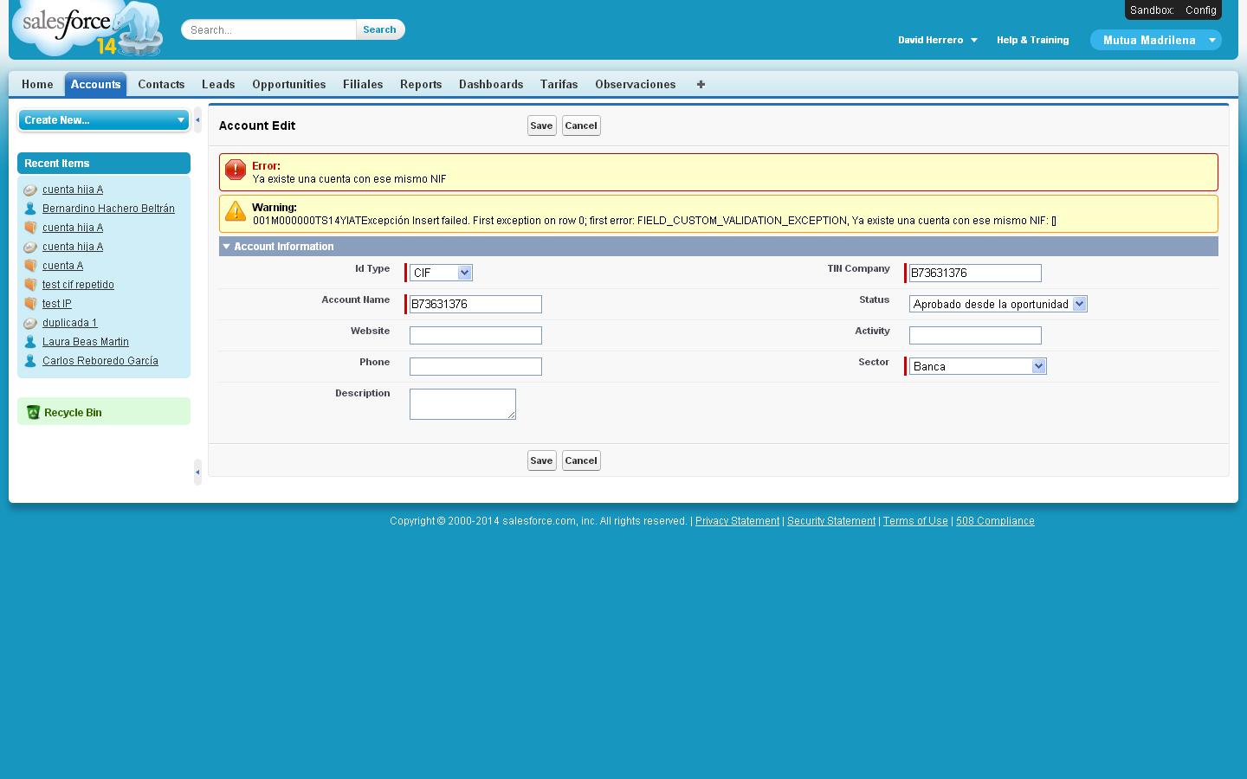Open the Mutua Madrilena app menu

tap(1155, 40)
